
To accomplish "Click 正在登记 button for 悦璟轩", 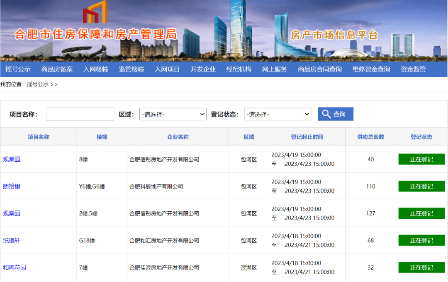I will (421, 240).
